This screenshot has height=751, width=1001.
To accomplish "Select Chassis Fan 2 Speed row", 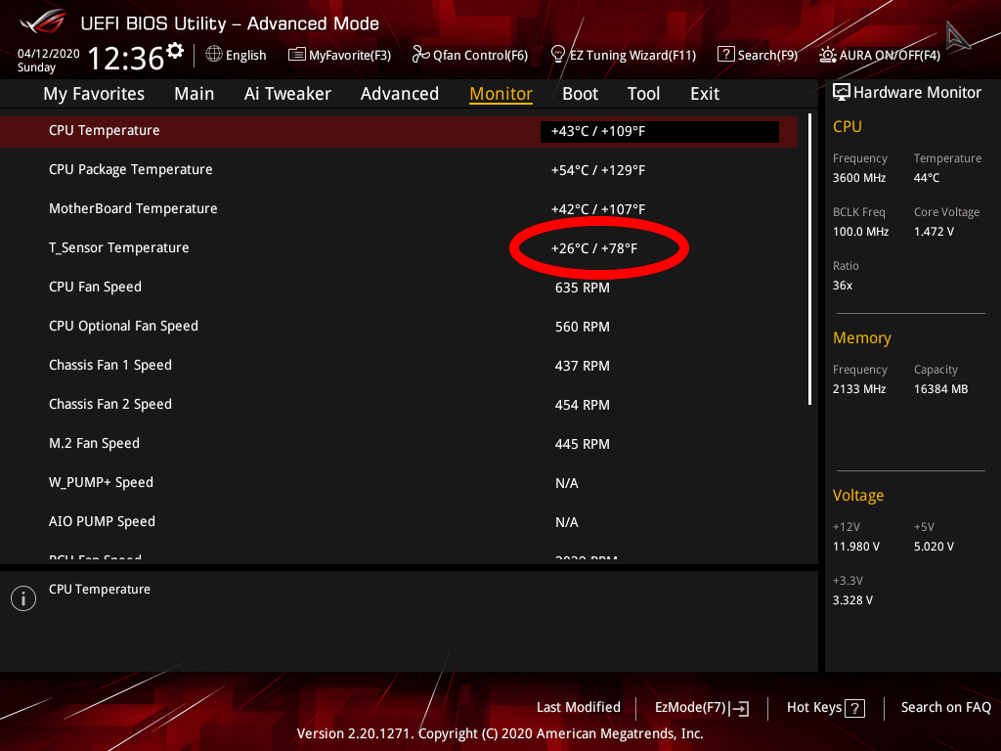I will pos(399,404).
